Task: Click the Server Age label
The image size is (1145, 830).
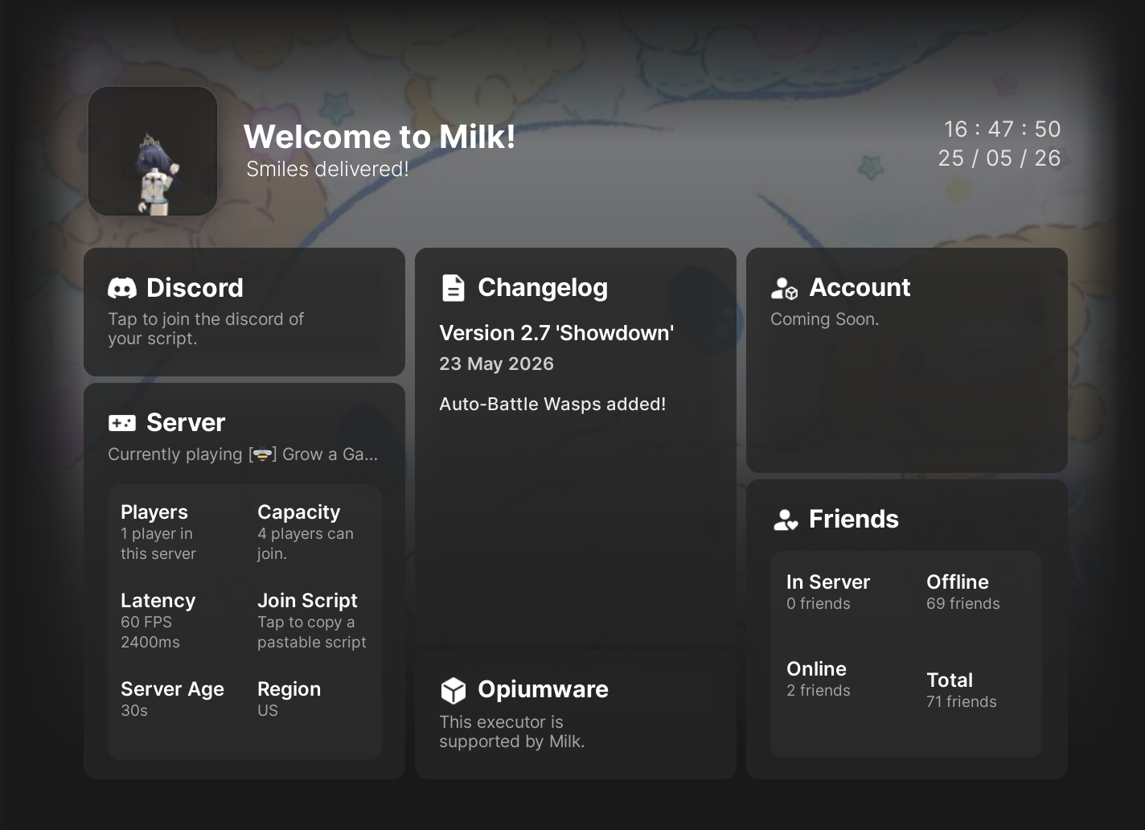Action: 172,689
